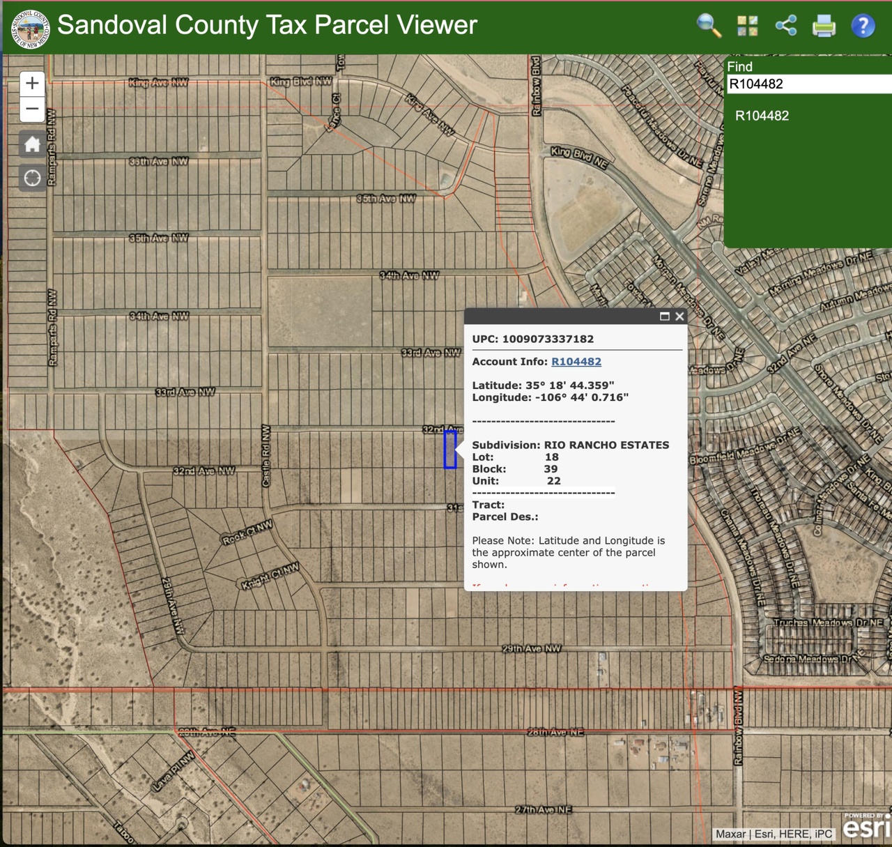
Task: Click the Sandoval County seal logo
Action: pyautogui.click(x=30, y=28)
